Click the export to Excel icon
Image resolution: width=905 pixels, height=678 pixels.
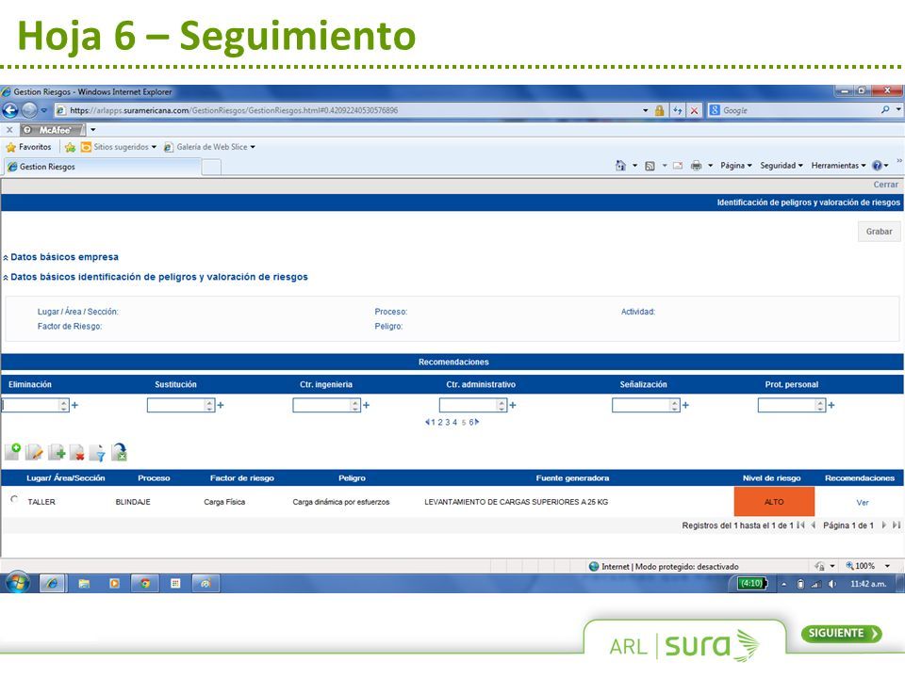pos(120,452)
